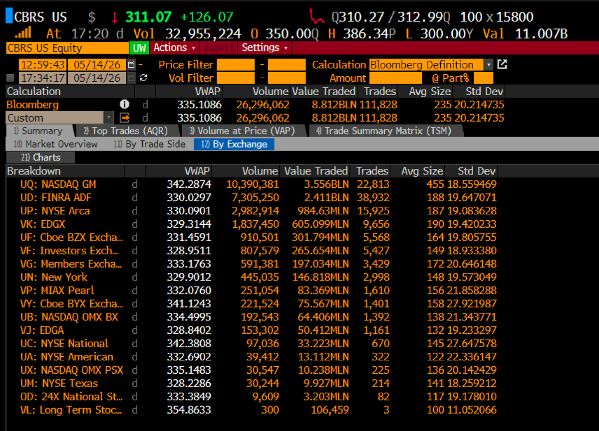Open the Actions dropdown menu

[174, 48]
